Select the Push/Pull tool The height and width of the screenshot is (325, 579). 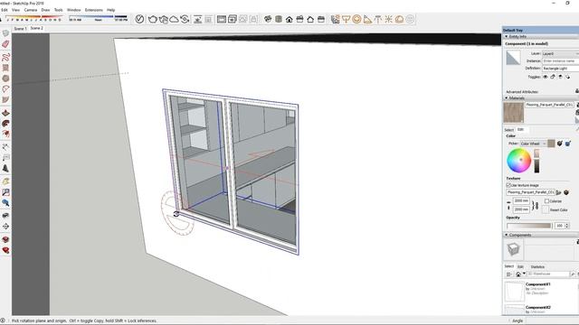coord(5,113)
